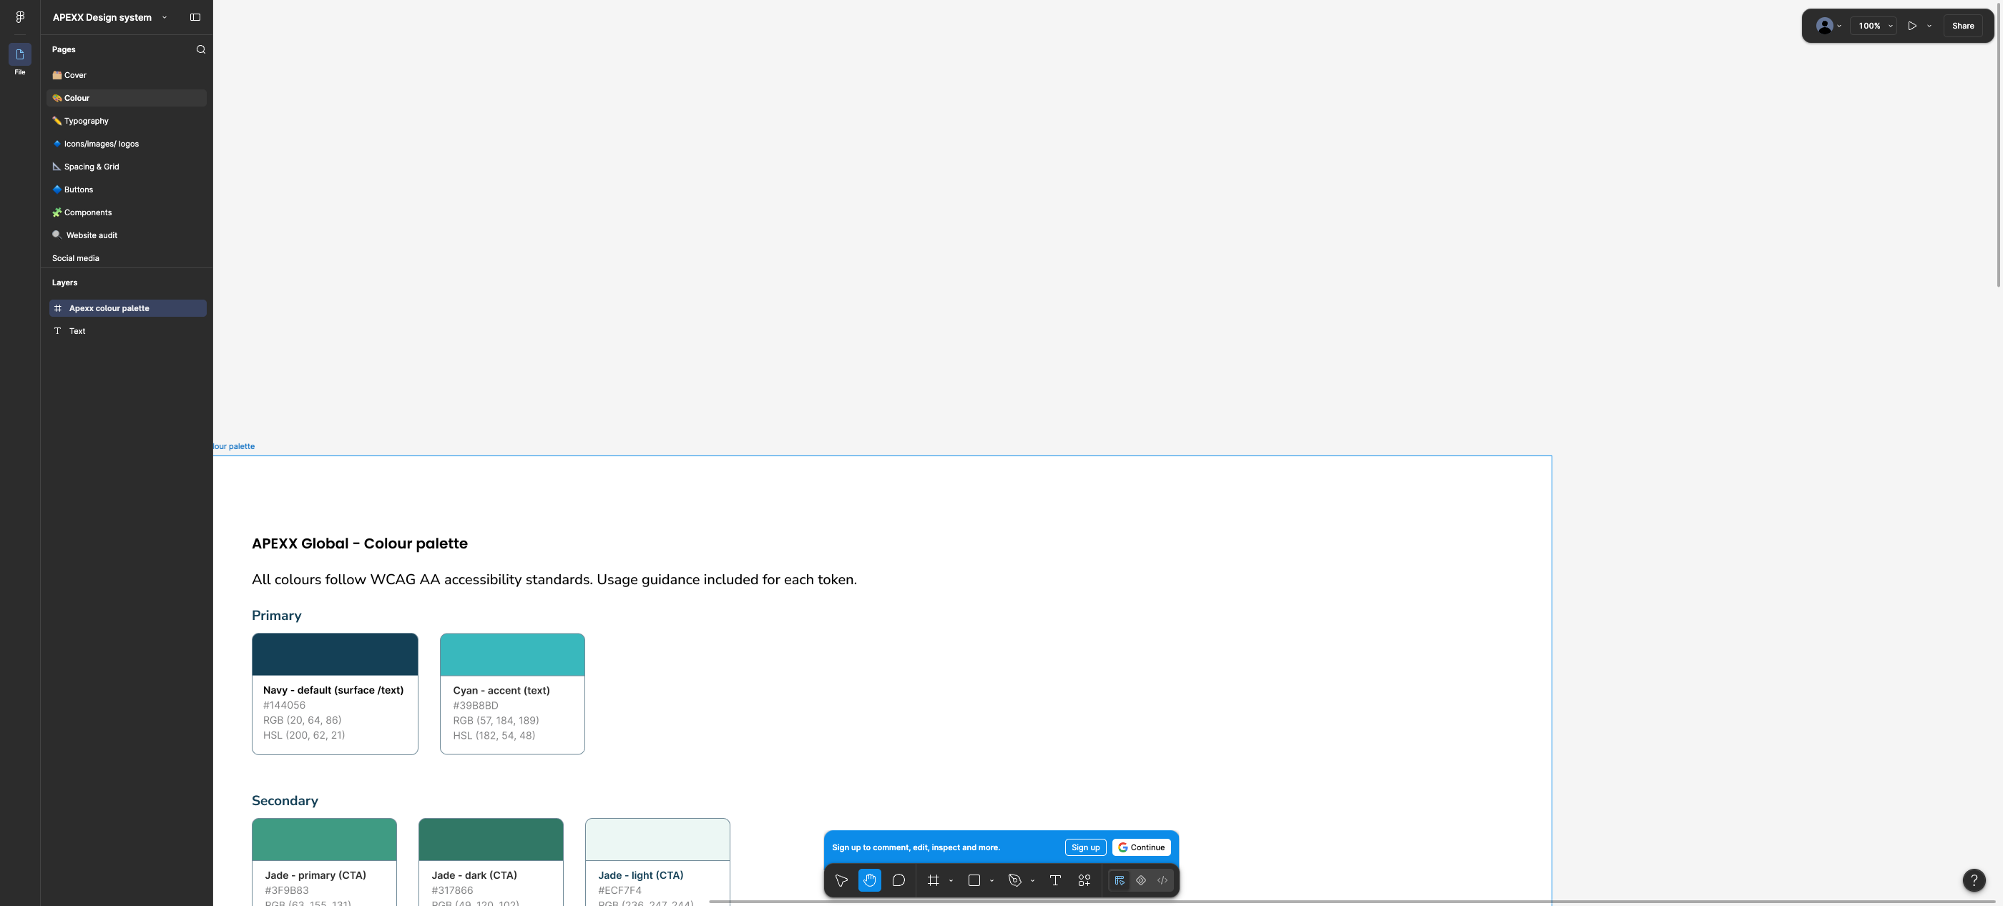
Task: Select the Pen tool
Action: 1014,880
